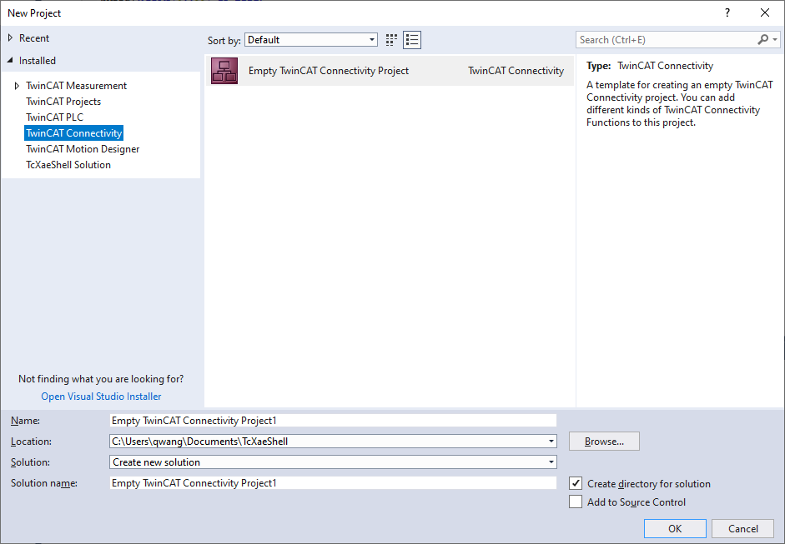
Task: Click the Browse button
Action: 604,442
